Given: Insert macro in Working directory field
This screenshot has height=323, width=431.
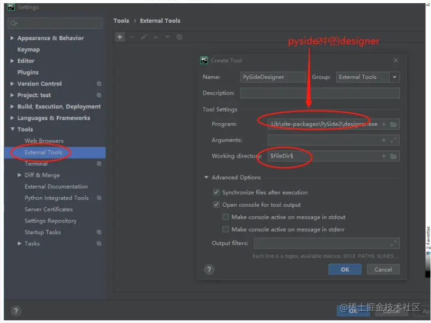Looking at the screenshot, I should [x=384, y=156].
